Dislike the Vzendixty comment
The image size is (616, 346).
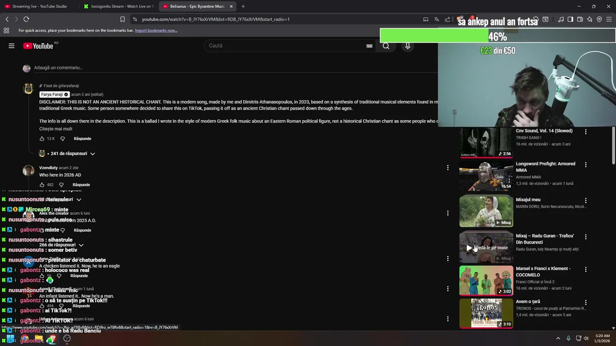click(x=61, y=185)
